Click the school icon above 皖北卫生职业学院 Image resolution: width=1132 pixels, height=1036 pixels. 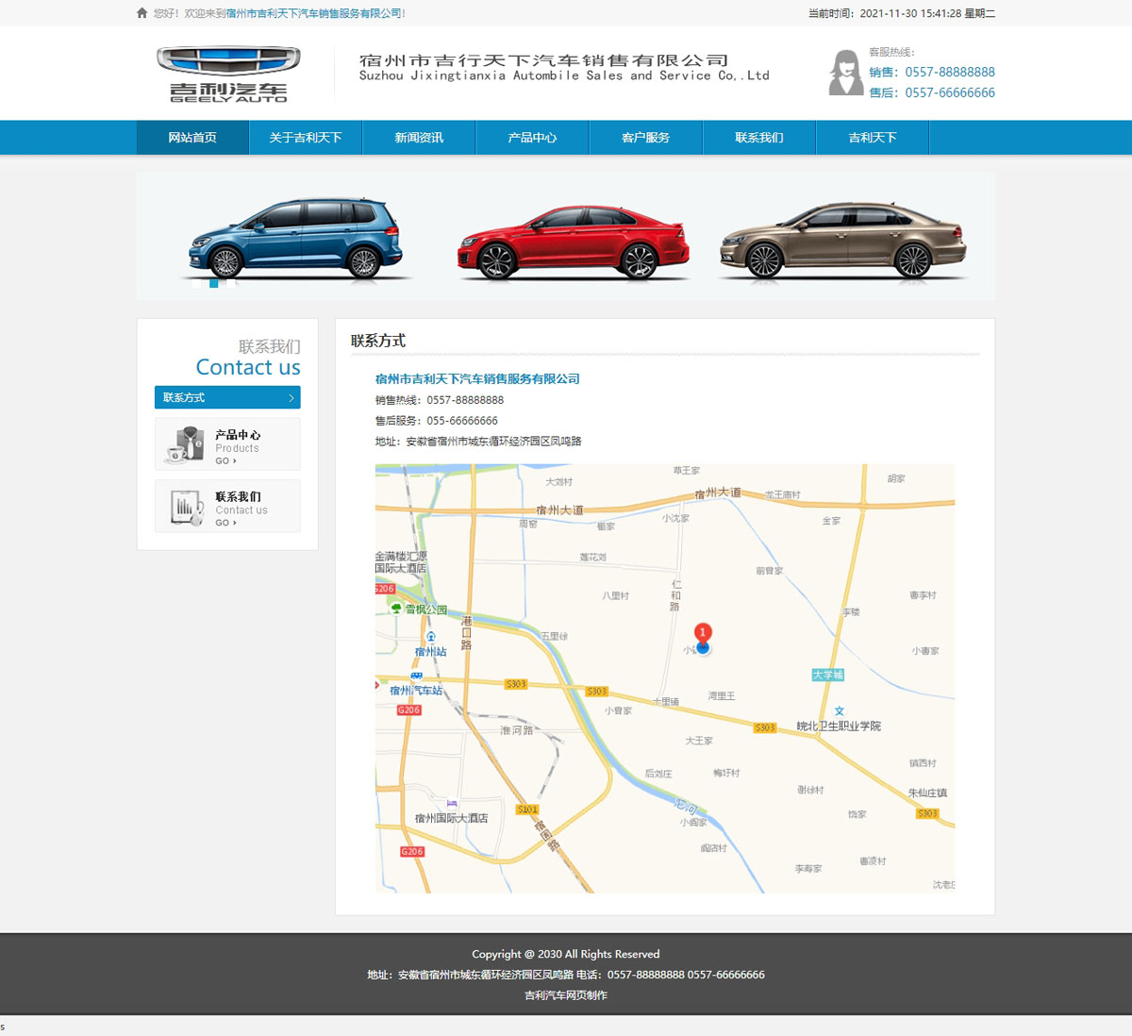point(839,711)
